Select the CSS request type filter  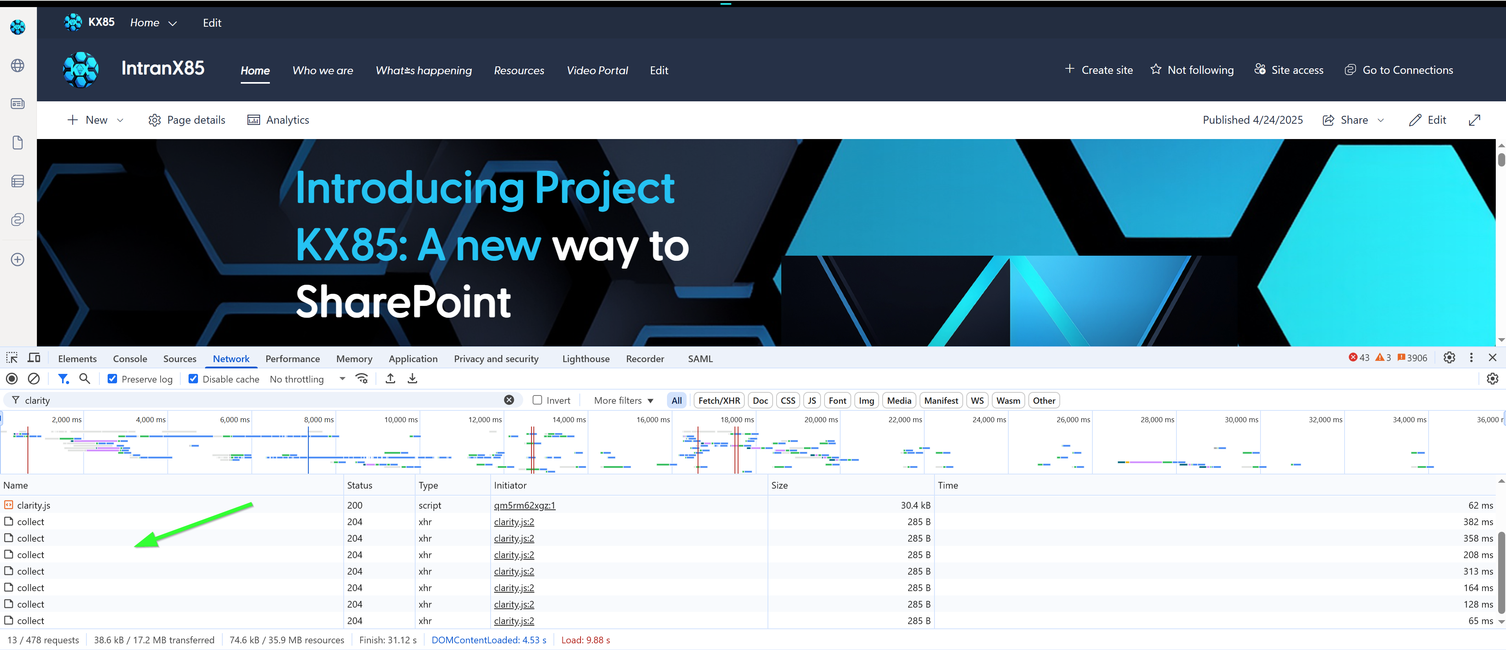coord(788,400)
